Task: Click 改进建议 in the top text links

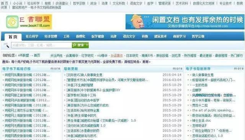Action: (62, 3)
